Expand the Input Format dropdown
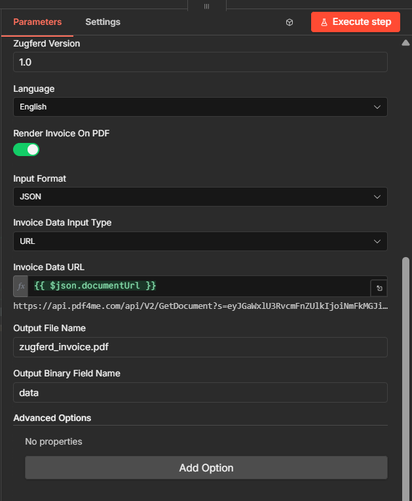 click(200, 197)
